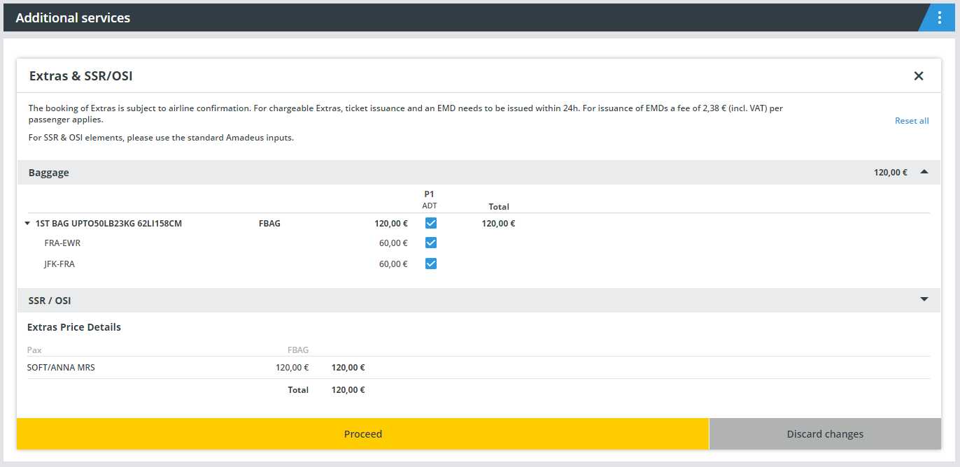This screenshot has width=960, height=467.
Task: Collapse the Baggage section with the up arrow
Action: click(x=924, y=172)
